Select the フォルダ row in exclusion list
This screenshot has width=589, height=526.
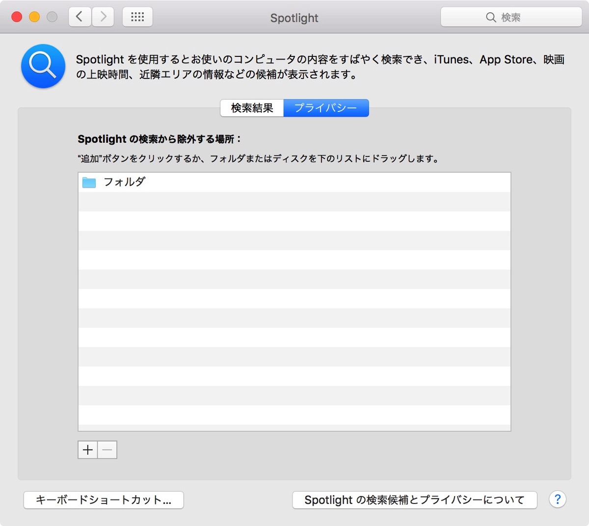[294, 182]
